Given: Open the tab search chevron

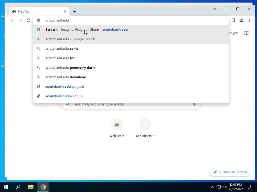Looking at the screenshot, I should tap(214, 9).
